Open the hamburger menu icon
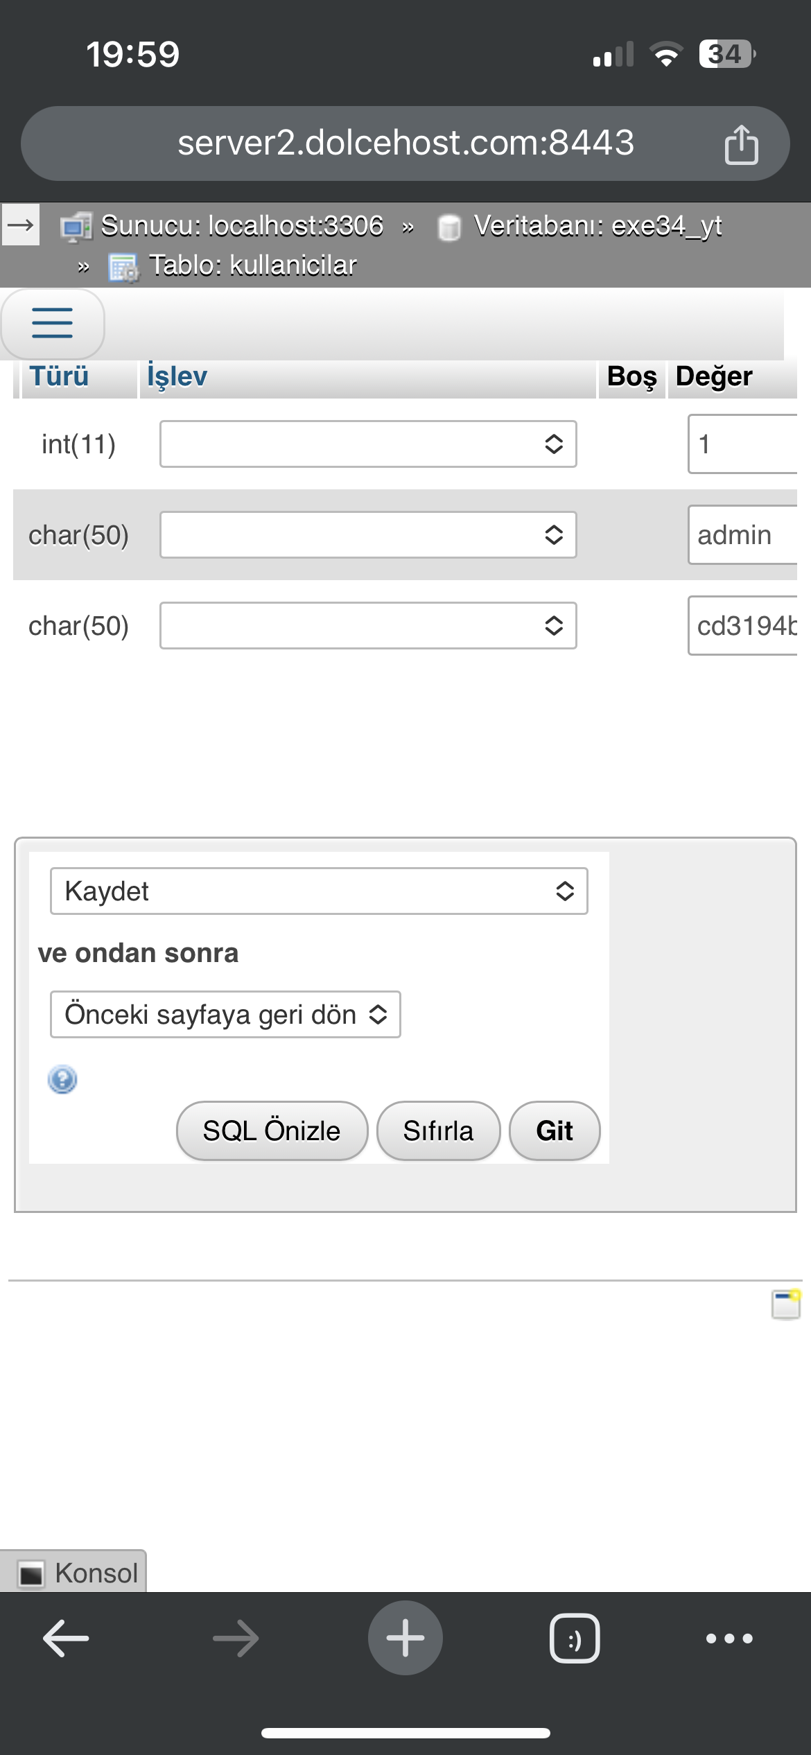The width and height of the screenshot is (811, 1755). coord(52,323)
